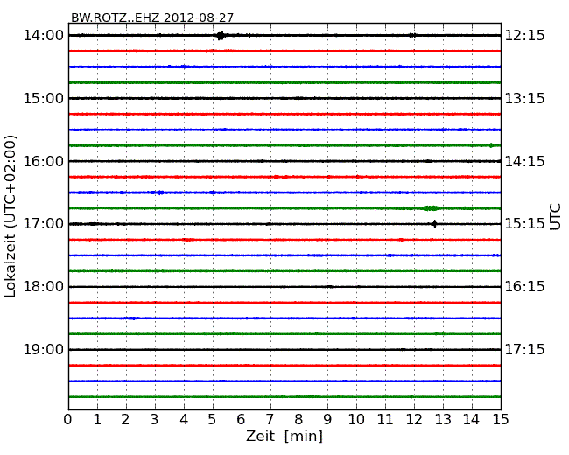Select the 16:00 local time label
Viewport: 569px width, 455px height.
coord(43,161)
